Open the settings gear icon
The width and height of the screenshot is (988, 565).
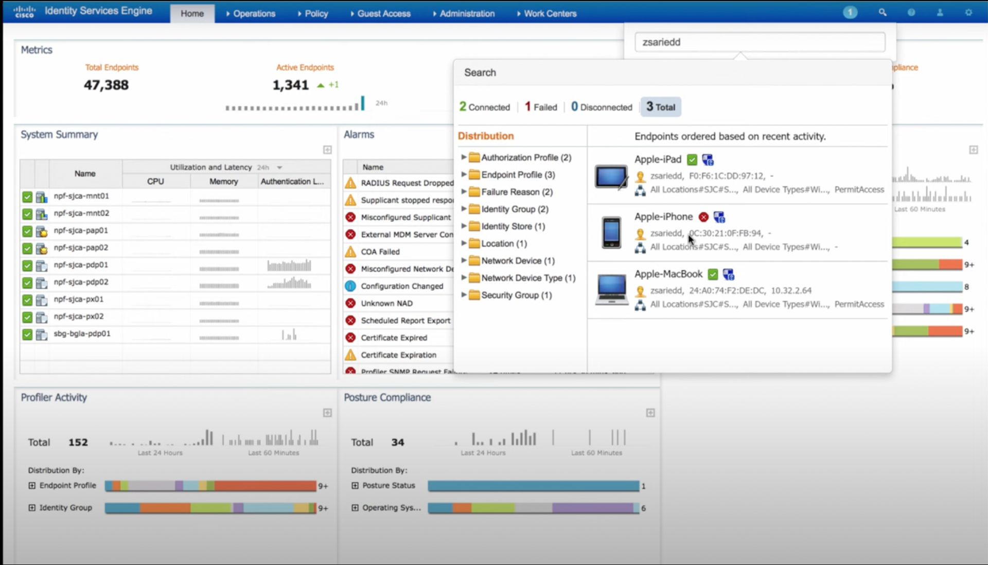point(968,12)
